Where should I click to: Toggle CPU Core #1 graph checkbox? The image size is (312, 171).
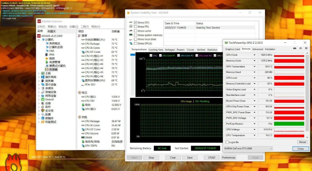[160, 55]
